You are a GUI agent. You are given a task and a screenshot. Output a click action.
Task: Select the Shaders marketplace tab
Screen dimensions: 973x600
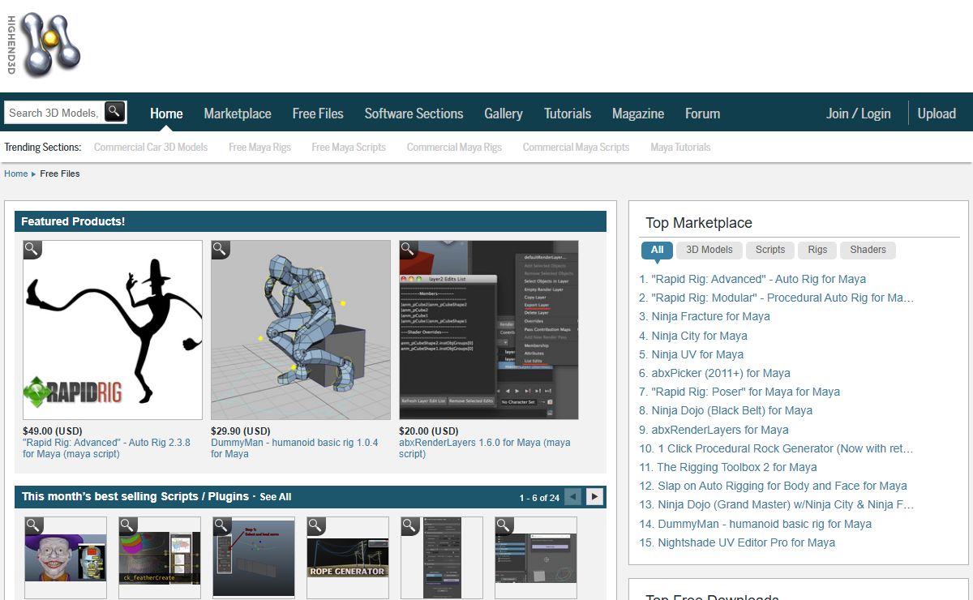[x=868, y=250]
